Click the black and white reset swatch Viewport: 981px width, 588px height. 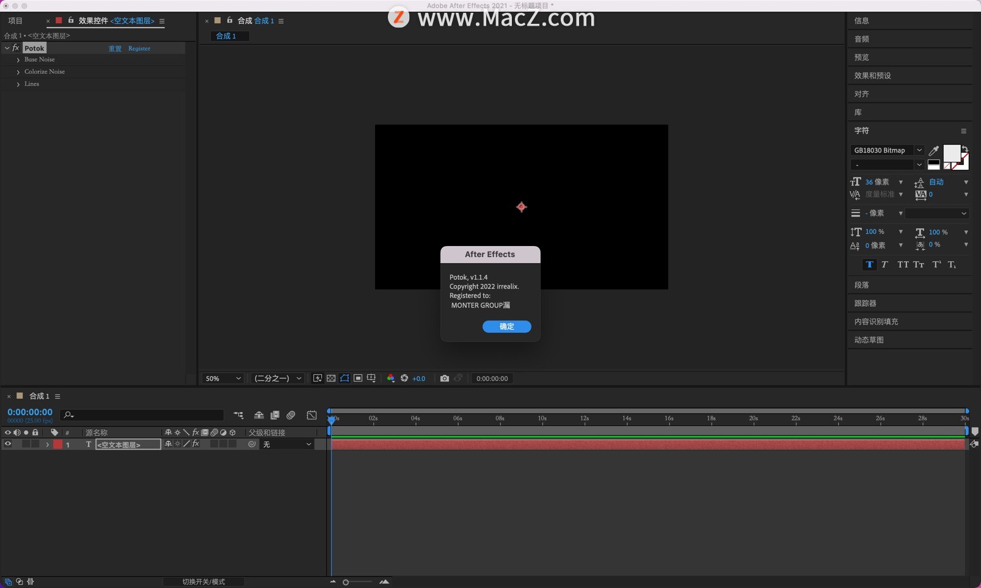tap(933, 164)
